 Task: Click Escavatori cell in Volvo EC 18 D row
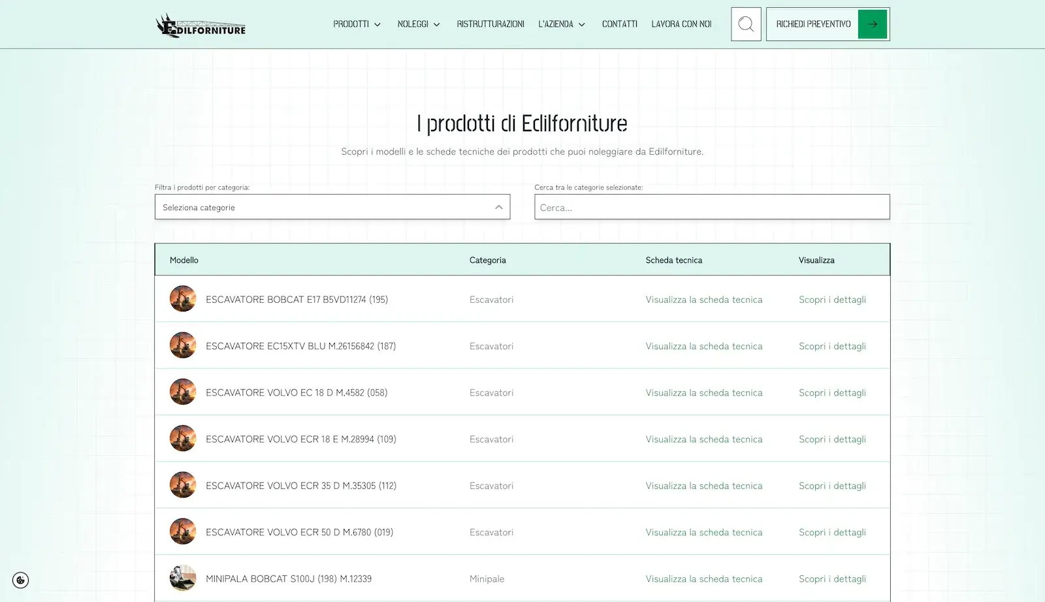(x=491, y=392)
